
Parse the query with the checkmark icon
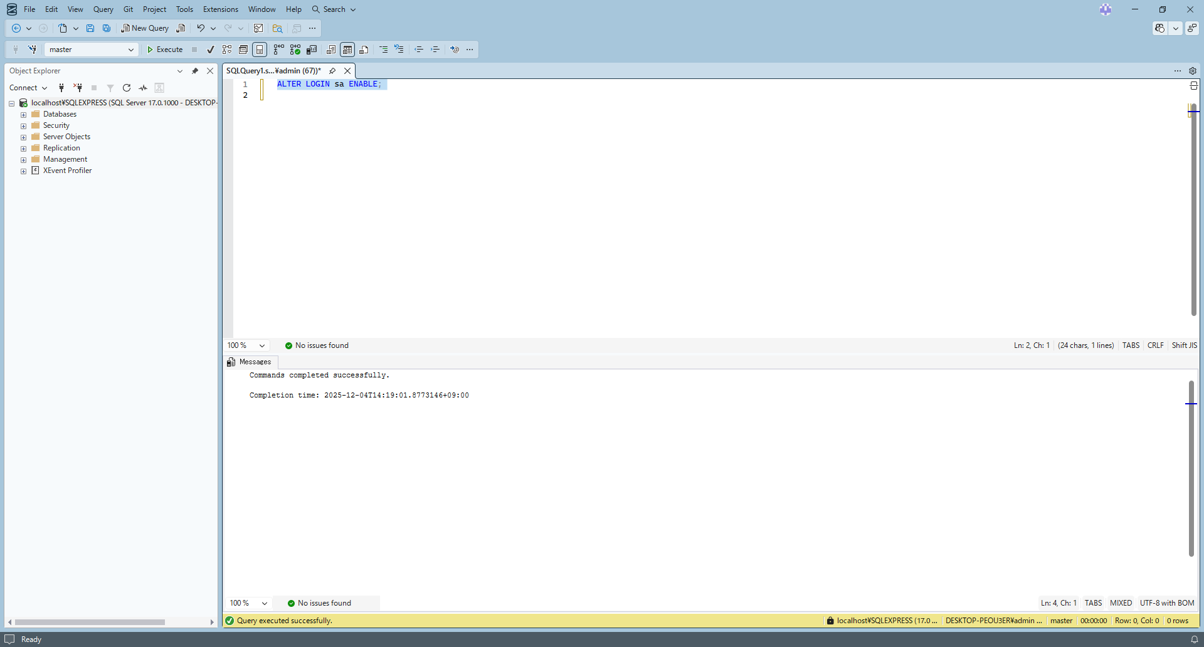211,50
